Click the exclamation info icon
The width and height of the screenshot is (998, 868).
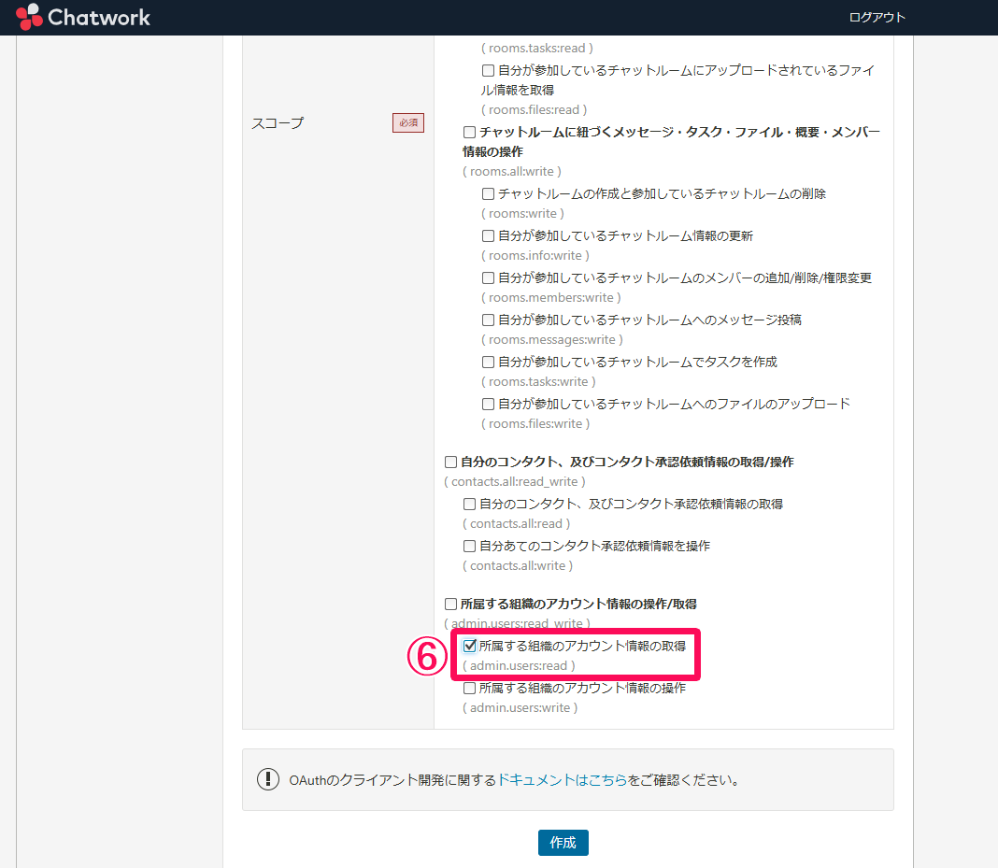268,779
